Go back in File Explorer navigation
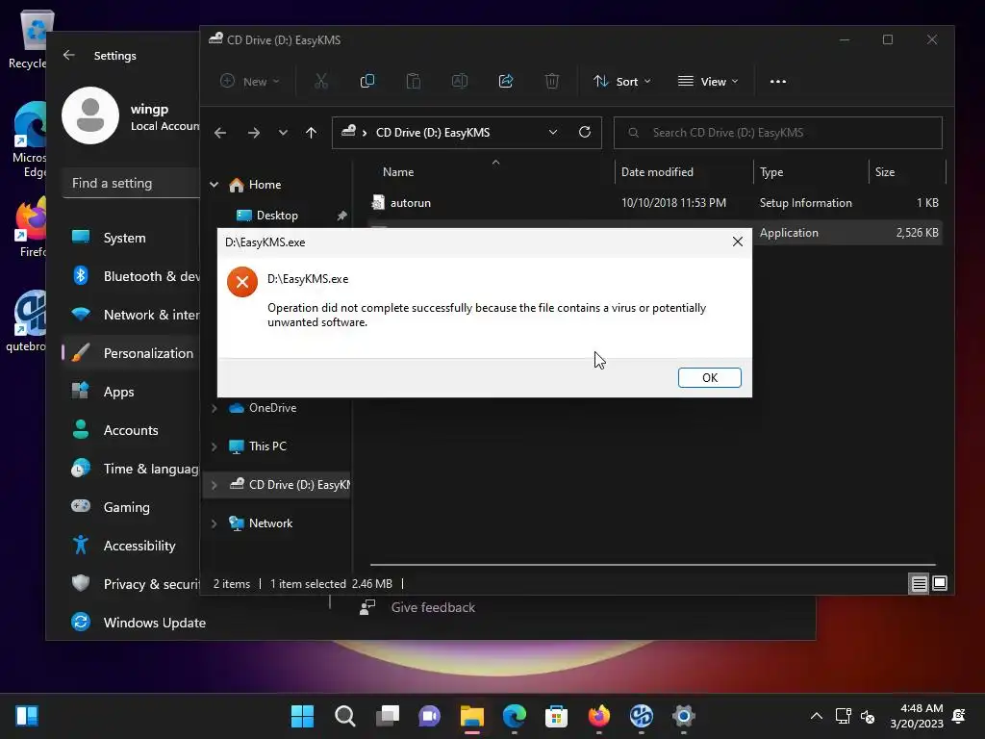Screen dimensions: 985x739 click(x=220, y=133)
